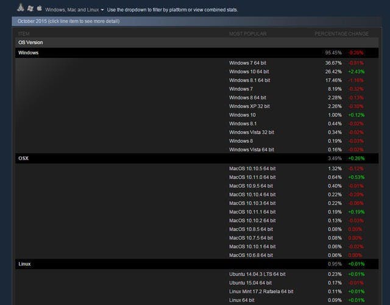Click the Windows 8 64 bit entry
The width and height of the screenshot is (390, 305).
247,98
